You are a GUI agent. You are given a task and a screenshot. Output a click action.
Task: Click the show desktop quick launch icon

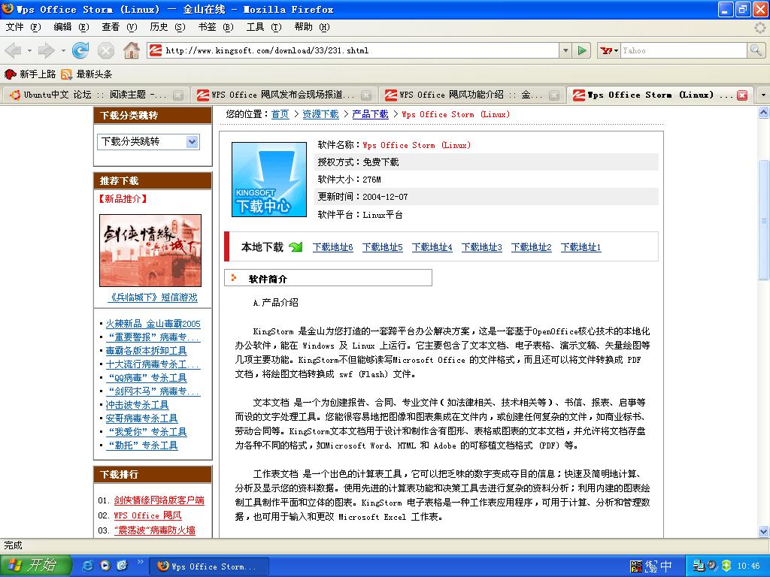[x=123, y=566]
